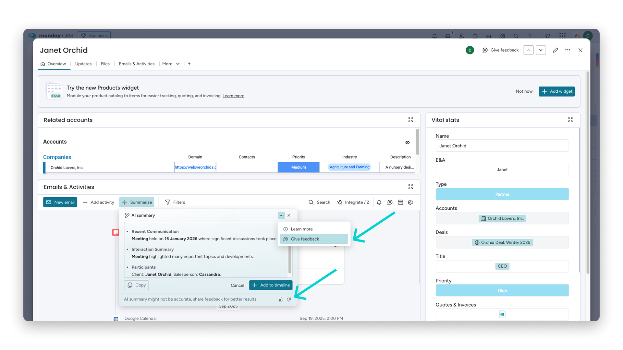This screenshot has width=623, height=350.
Task: Click the AI summary text scrollbar
Action: tap(290, 259)
